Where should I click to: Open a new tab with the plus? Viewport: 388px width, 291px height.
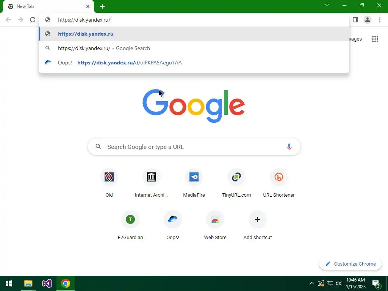coord(102,6)
